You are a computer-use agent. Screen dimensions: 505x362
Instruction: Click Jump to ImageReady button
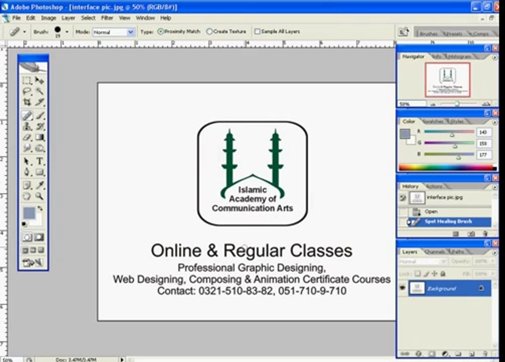coord(33,263)
